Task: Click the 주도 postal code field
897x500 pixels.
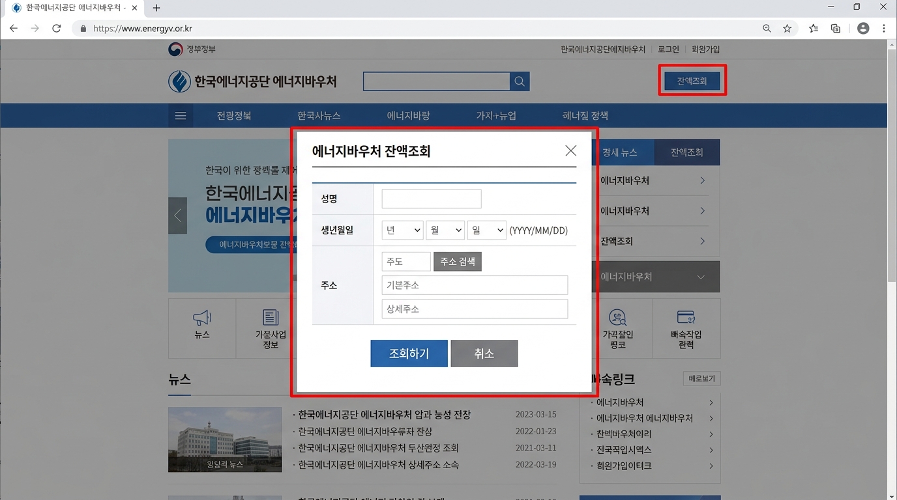Action: pos(406,261)
